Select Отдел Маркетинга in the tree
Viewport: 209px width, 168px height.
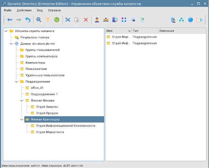pos(50,132)
